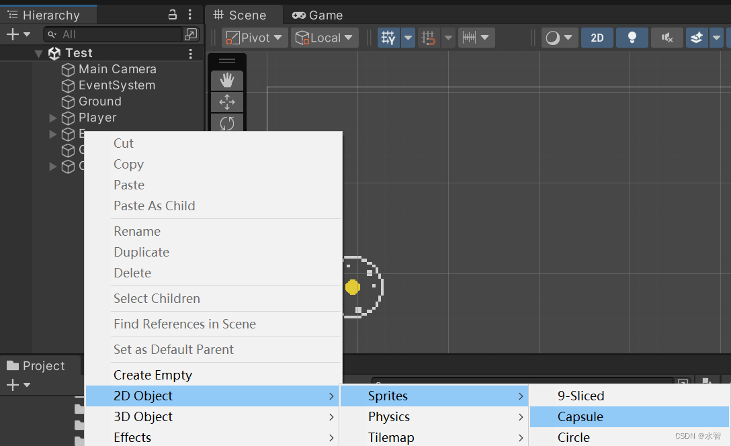The height and width of the screenshot is (446, 731).
Task: Collapse the Test scene tree
Action: pos(39,54)
